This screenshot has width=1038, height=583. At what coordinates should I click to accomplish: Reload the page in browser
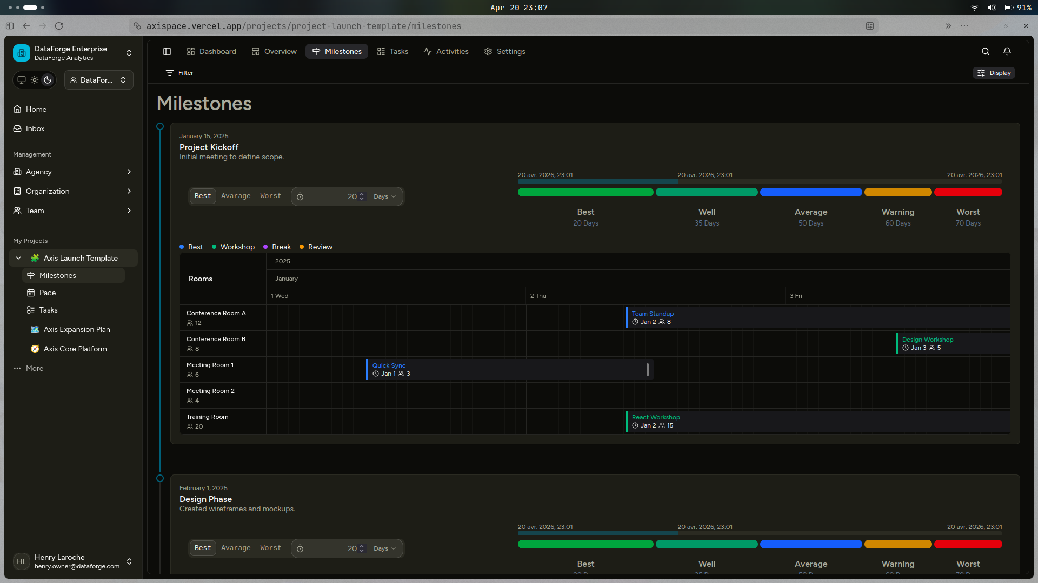coord(59,26)
